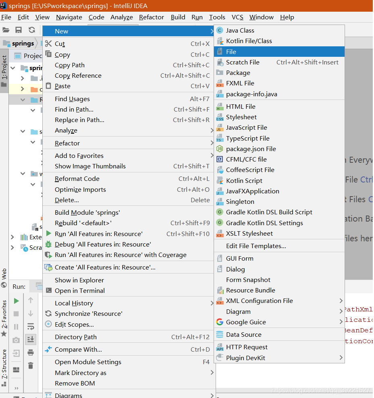Expand External Libraries tree node

[x=12, y=237]
